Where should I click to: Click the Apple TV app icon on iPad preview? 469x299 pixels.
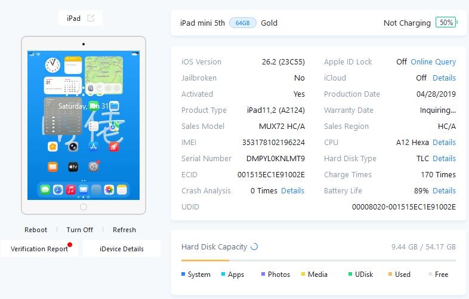coord(73,167)
